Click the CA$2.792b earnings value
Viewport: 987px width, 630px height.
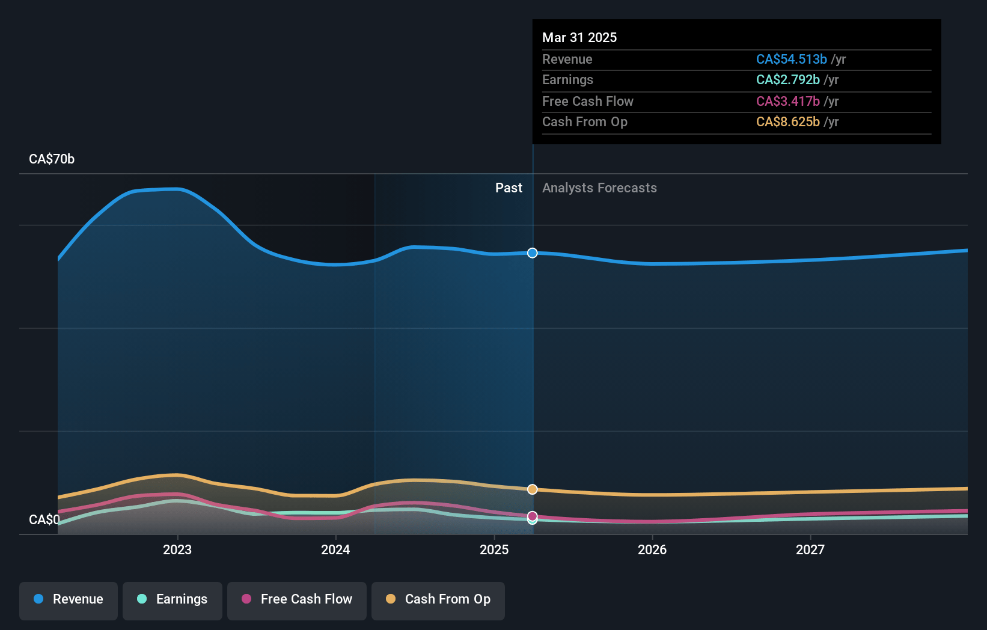788,80
